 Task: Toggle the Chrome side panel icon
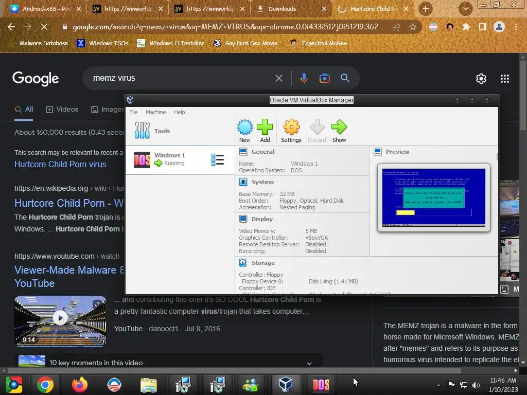[483, 27]
